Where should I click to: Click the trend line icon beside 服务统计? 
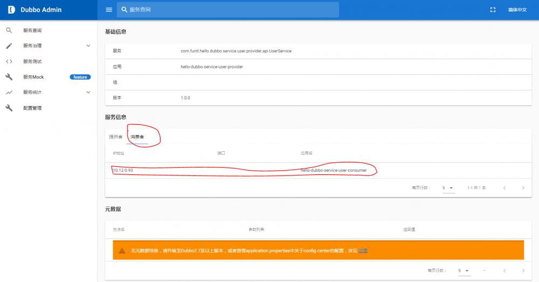9,92
